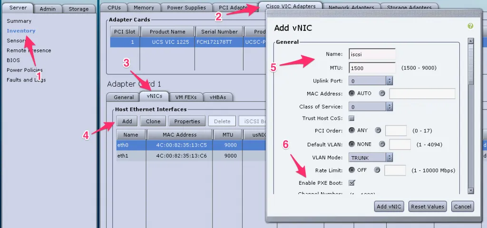Image resolution: width=487 pixels, height=228 pixels.
Task: Click the Name column header in interfaces table
Action: (131, 135)
